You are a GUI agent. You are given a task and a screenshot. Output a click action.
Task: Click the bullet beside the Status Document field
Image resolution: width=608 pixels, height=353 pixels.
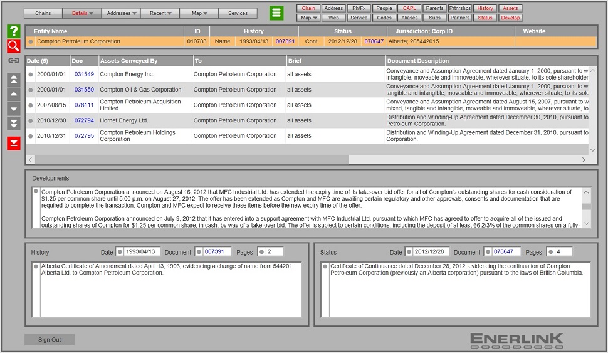pos(488,252)
